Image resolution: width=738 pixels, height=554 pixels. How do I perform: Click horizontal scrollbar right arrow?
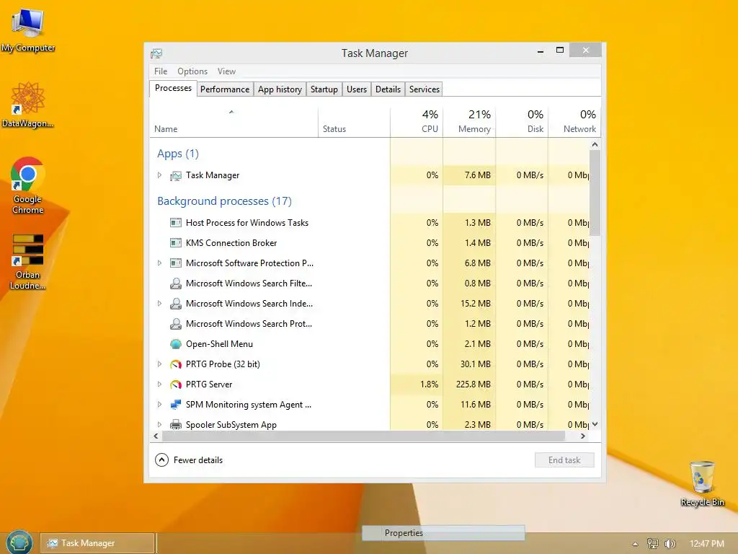pos(582,436)
